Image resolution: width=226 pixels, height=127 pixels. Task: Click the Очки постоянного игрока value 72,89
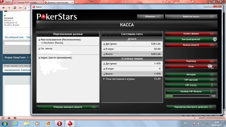(157, 79)
